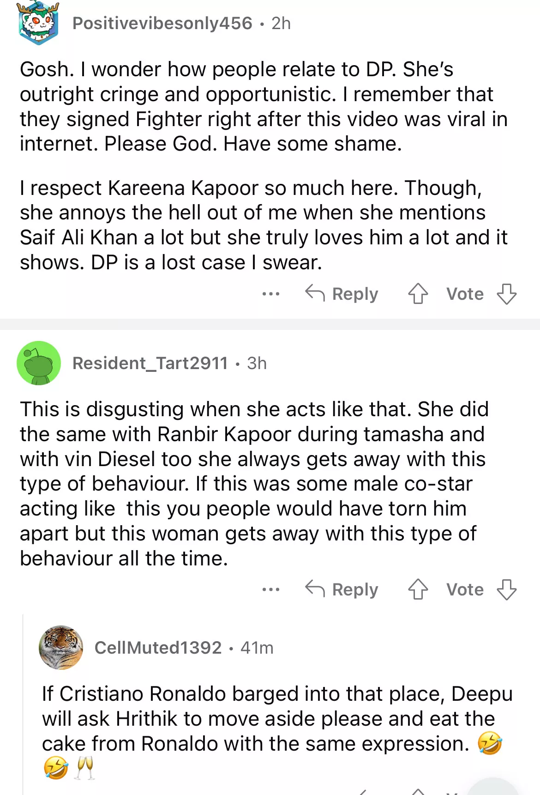Visit CellMuted1392's profile via username

pos(158,648)
